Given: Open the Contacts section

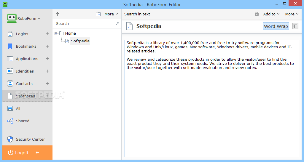Looking at the screenshot, I should [24, 84].
